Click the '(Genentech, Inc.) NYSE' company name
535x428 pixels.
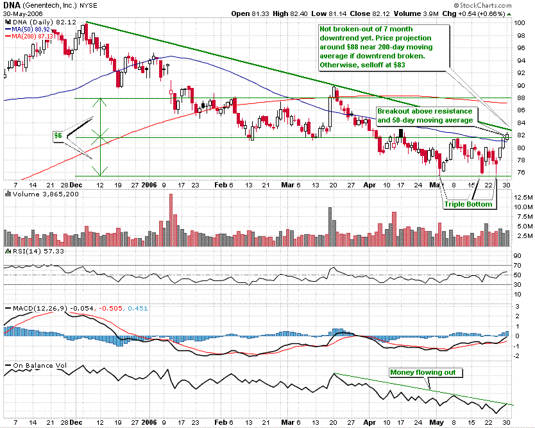tap(60, 6)
